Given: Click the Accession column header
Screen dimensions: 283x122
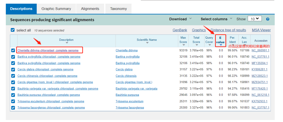Looking at the screenshot, I should click(261, 40).
